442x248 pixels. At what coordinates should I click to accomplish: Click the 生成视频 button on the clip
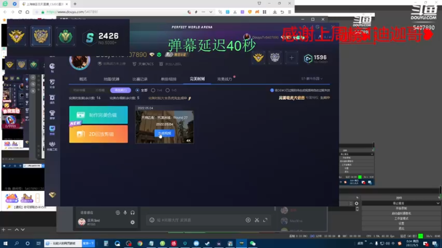165,133
